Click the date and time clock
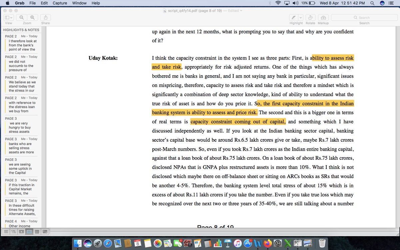Image resolution: width=400 pixels, height=250 pixels. pos(342,3)
